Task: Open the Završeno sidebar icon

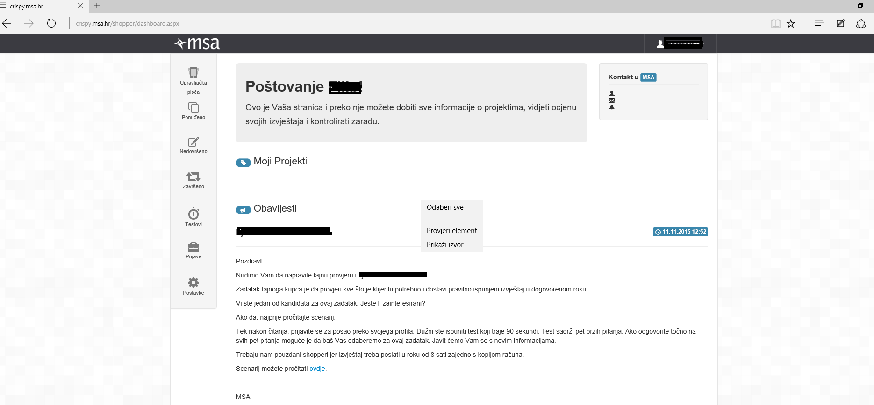Action: [193, 177]
